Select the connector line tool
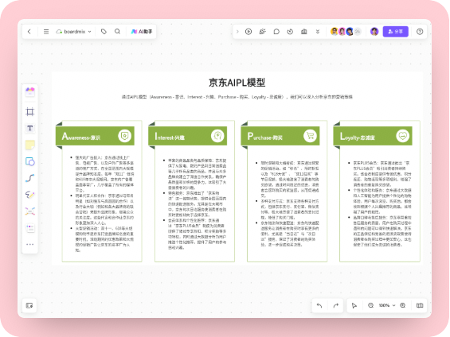 pos(30,178)
